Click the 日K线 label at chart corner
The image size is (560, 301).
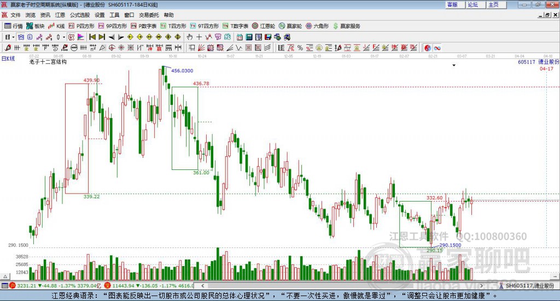(x=8, y=58)
